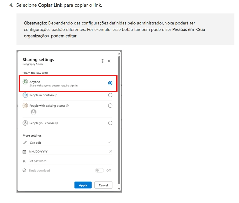This screenshot has height=203, width=239.
Task: Choose the People you choose radio option
Action: tap(110, 123)
